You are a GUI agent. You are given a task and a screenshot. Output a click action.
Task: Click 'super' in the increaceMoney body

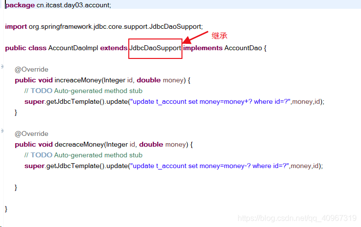click(34, 101)
